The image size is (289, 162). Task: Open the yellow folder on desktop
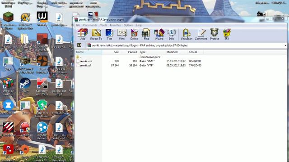coord(25,41)
